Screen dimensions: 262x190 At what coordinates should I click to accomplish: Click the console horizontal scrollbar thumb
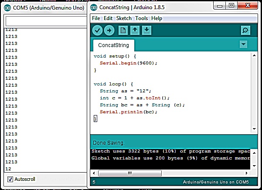point(130,173)
